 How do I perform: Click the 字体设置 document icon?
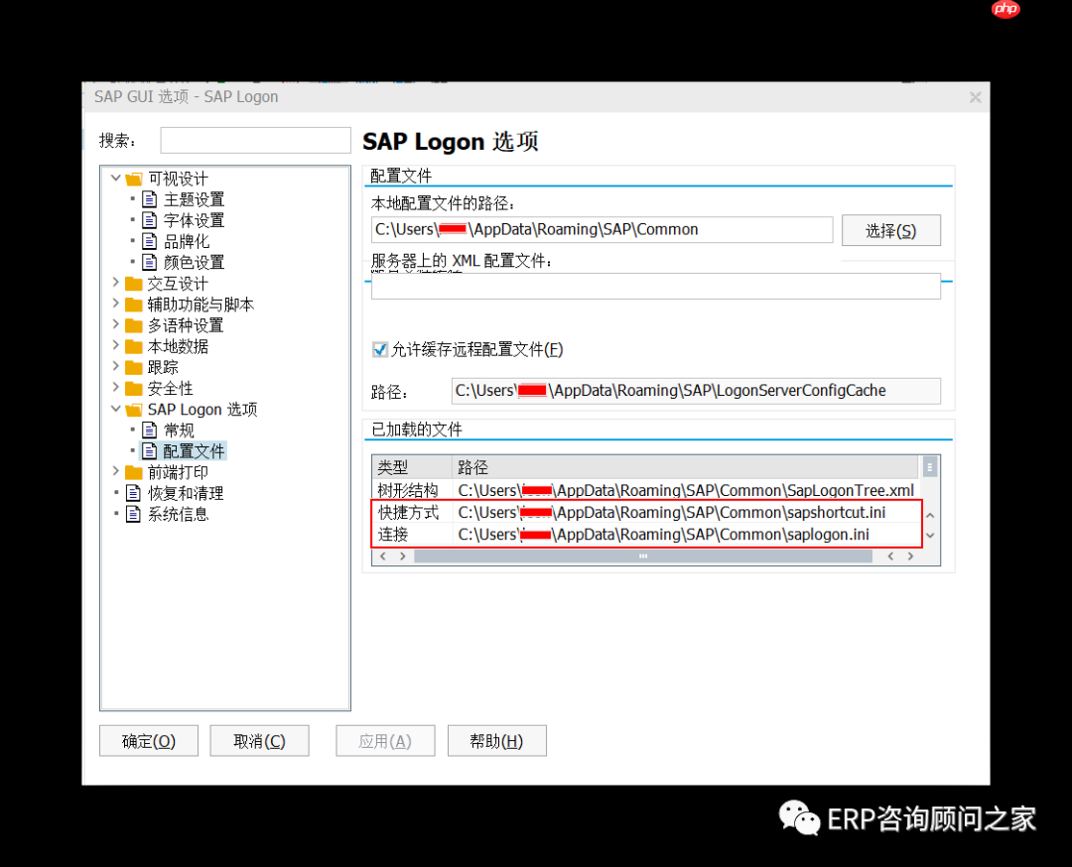pyautogui.click(x=150, y=220)
